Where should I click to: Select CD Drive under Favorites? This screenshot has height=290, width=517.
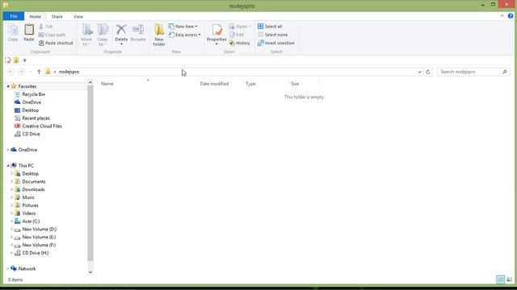[x=31, y=134]
